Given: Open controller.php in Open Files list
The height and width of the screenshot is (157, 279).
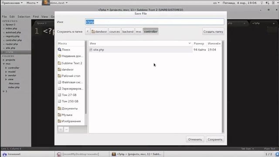Looking at the screenshot, I should (14, 40).
